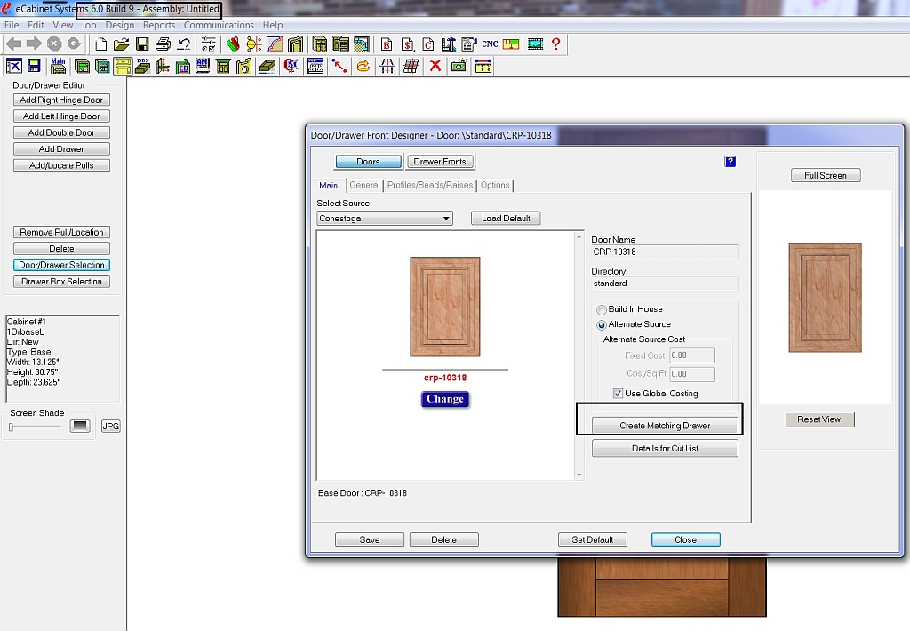The image size is (910, 631).
Task: Click the Main cabinet icon in second toolbar
Action: click(x=59, y=66)
